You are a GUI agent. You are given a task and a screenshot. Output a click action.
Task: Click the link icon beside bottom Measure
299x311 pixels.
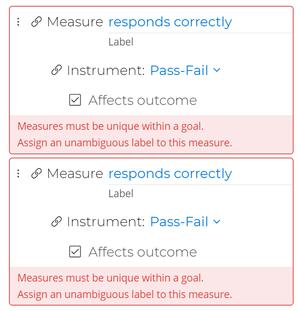[x=37, y=174]
